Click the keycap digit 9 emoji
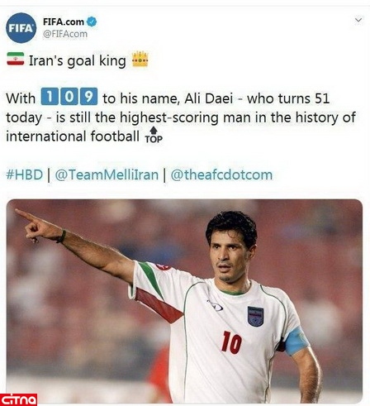370x406 pixels. [x=88, y=96]
